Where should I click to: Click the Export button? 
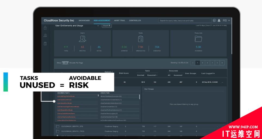(x=107, y=26)
